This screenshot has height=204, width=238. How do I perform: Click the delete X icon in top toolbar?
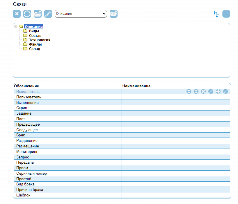tap(17, 14)
